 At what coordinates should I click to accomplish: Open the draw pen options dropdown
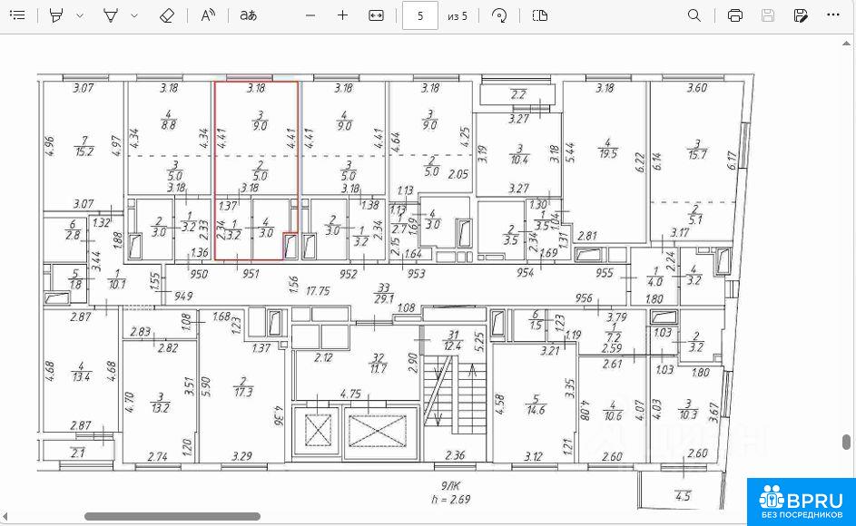coord(134,15)
